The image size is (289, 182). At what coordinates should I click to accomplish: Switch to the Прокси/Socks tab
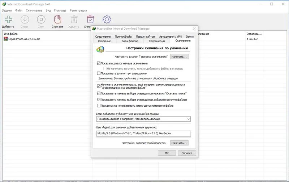coord(123,37)
